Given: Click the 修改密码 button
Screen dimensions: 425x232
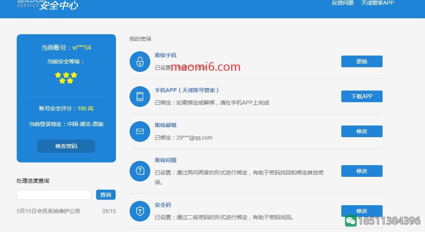Looking at the screenshot, I should click(66, 146).
